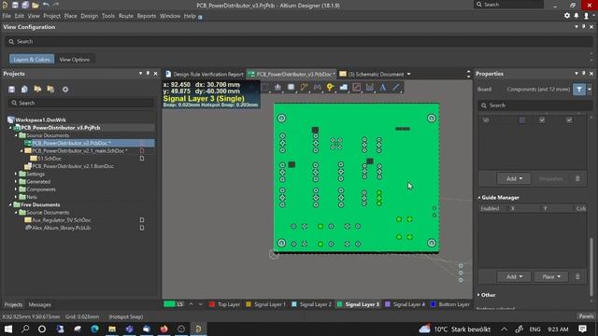Select the Bottom Layer tab

(450, 304)
